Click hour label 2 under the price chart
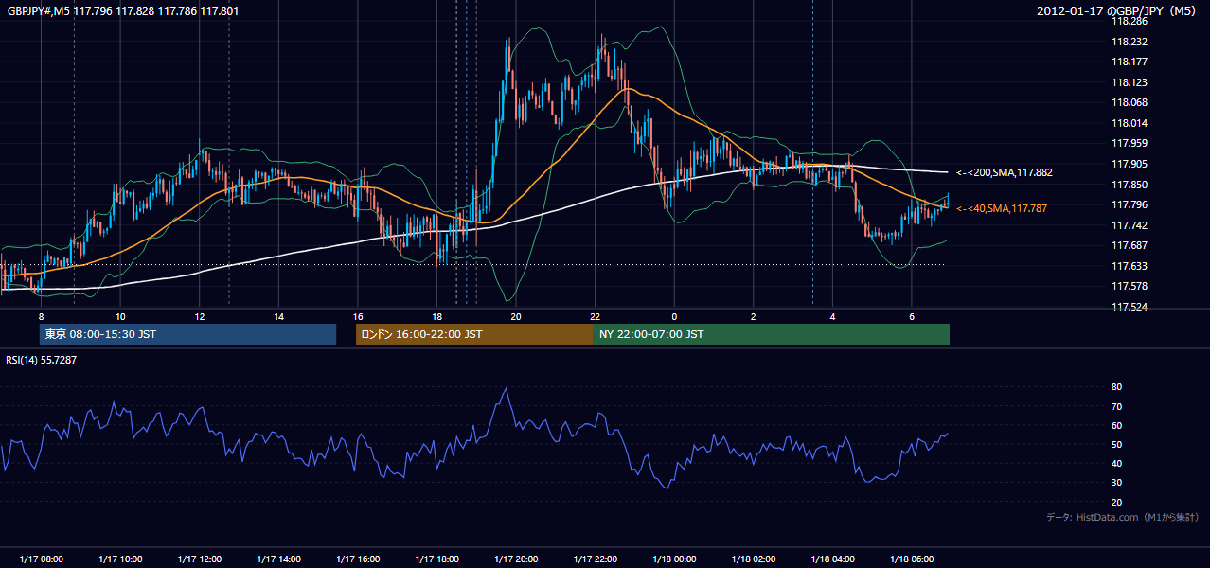 point(753,317)
